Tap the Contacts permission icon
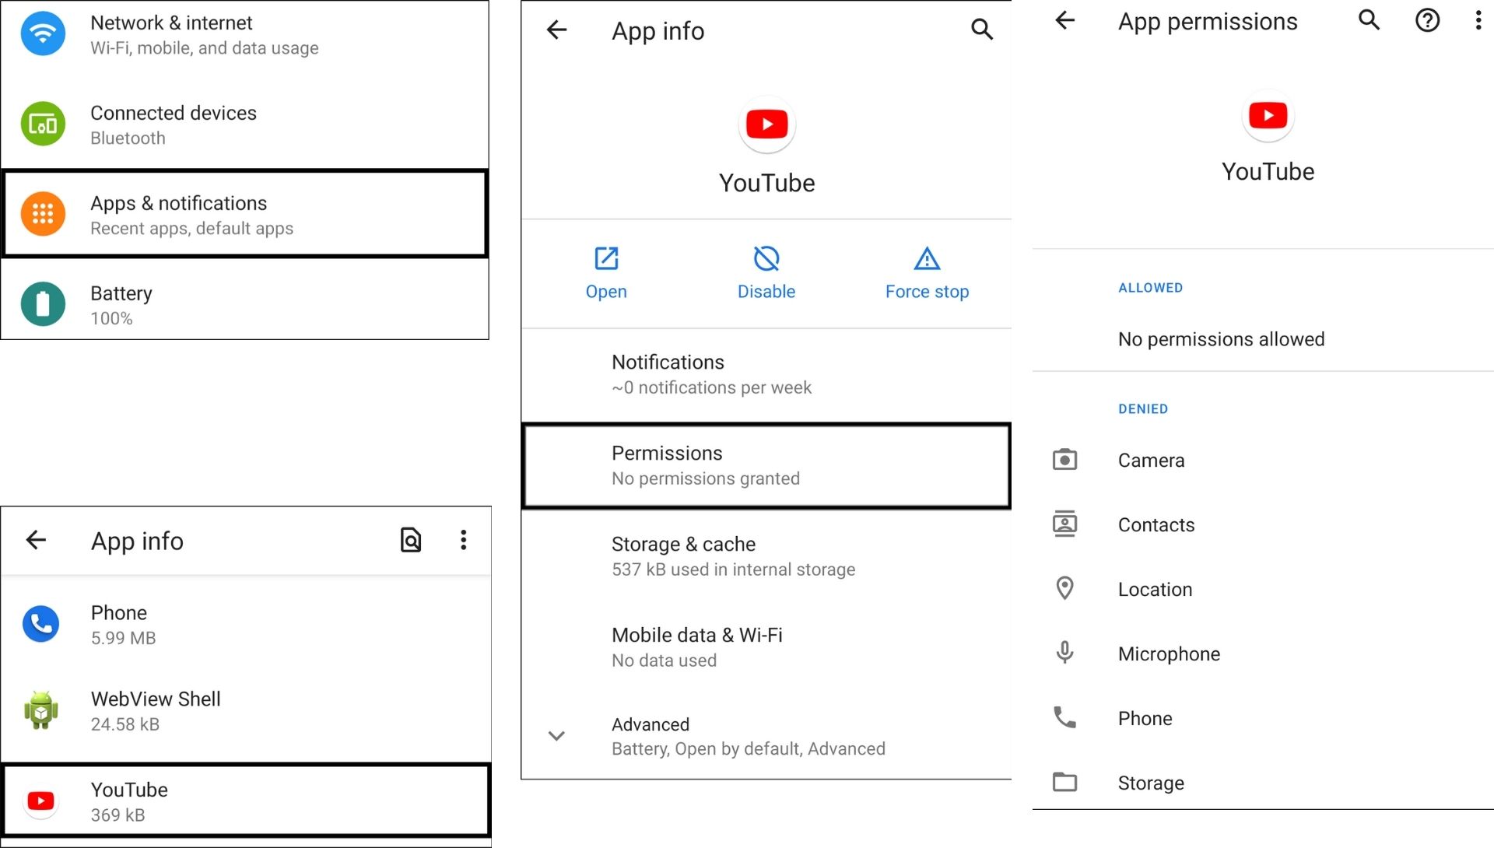 click(1064, 524)
